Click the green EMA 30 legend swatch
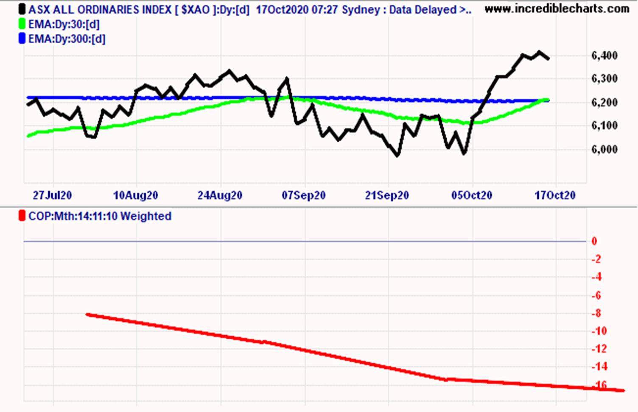Image resolution: width=638 pixels, height=412 pixels. tap(22, 24)
